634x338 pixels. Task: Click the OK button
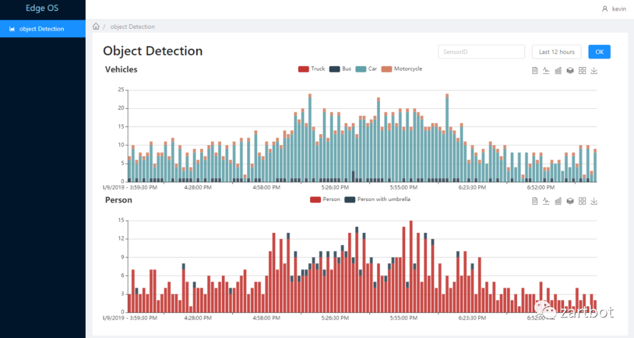pyautogui.click(x=599, y=52)
